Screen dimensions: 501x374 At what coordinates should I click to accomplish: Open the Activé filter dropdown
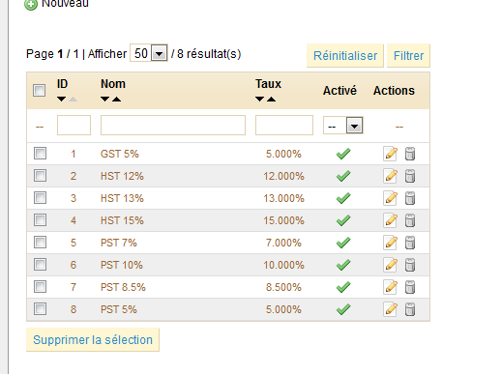click(x=343, y=126)
